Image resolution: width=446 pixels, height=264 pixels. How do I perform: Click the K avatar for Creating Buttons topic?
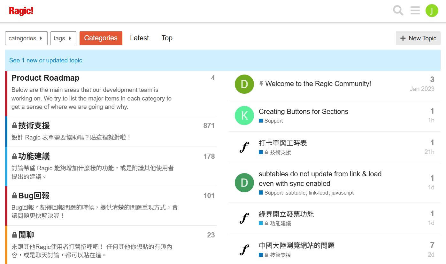244,116
